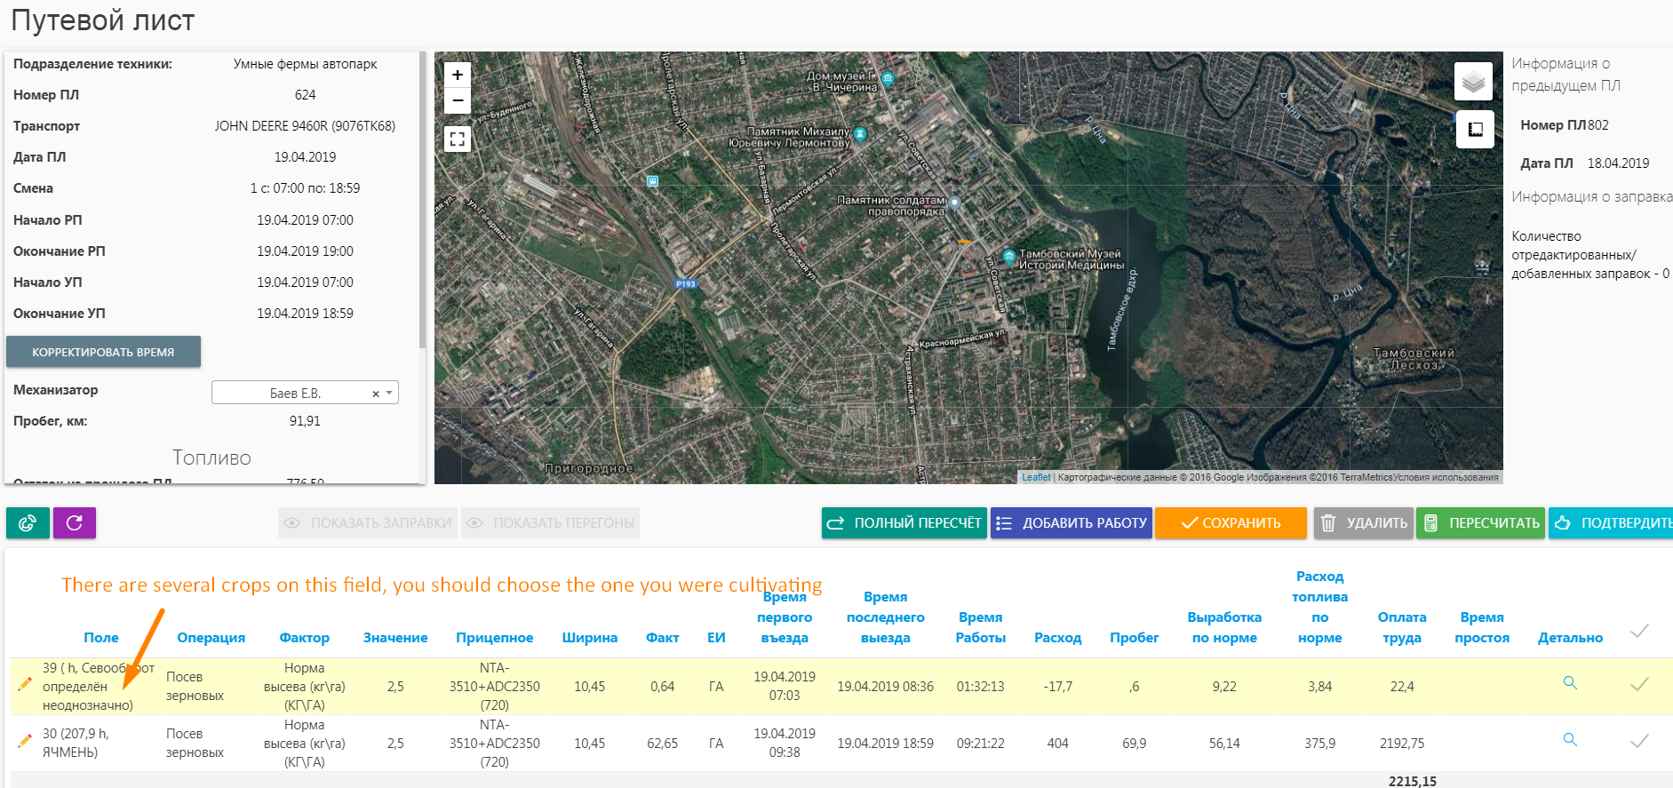Toggle ПОКАЗАТЬ ЗАПРАВКИ visibility
Image resolution: width=1673 pixels, height=788 pixels.
(368, 523)
